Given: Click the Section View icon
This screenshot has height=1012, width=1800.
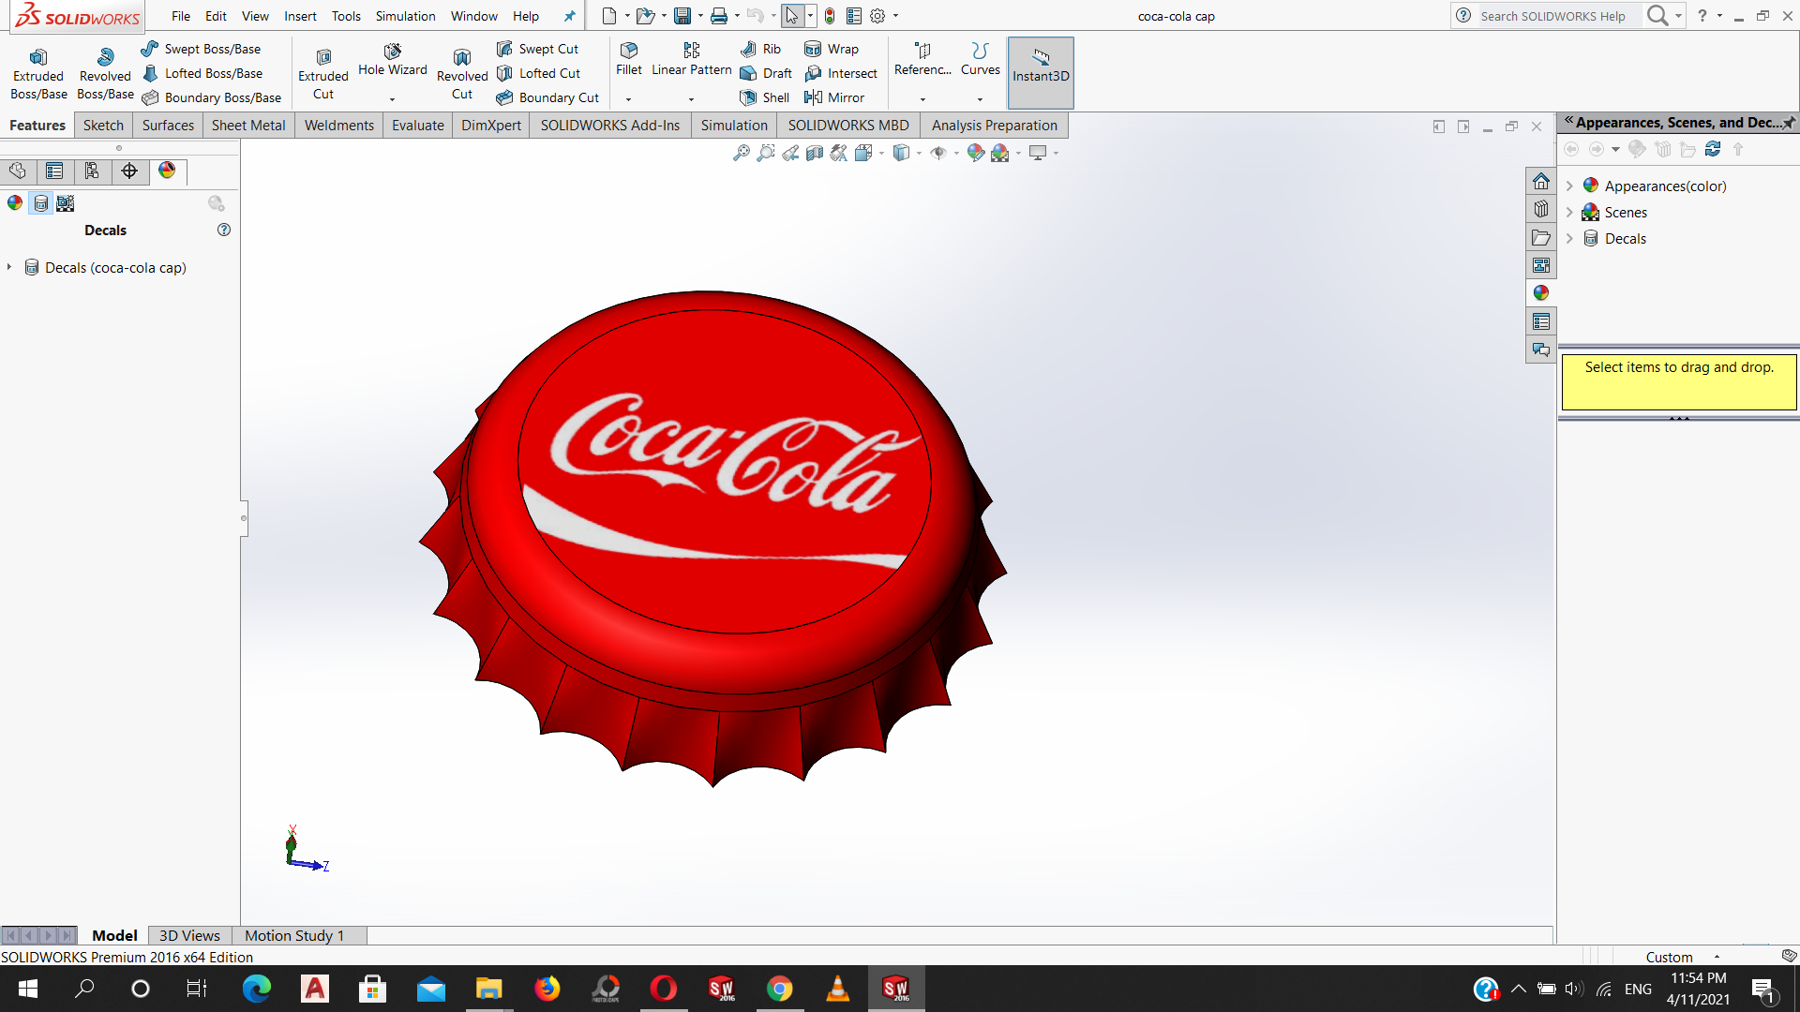Looking at the screenshot, I should (x=815, y=153).
